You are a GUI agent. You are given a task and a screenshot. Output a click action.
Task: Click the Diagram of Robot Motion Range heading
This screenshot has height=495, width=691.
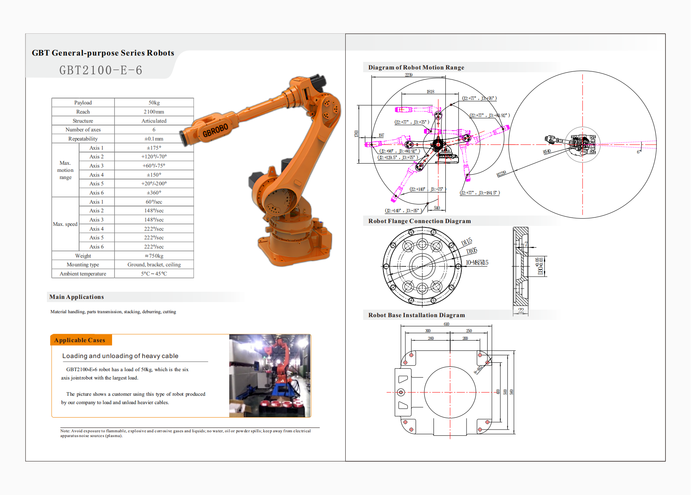click(416, 67)
